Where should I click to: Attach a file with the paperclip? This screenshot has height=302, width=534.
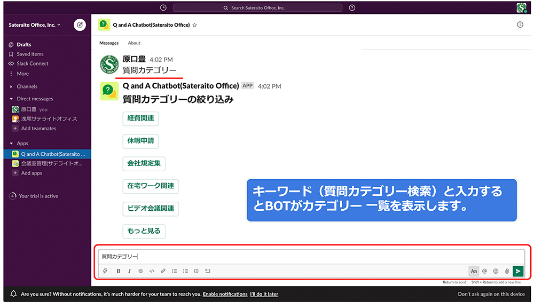point(507,271)
